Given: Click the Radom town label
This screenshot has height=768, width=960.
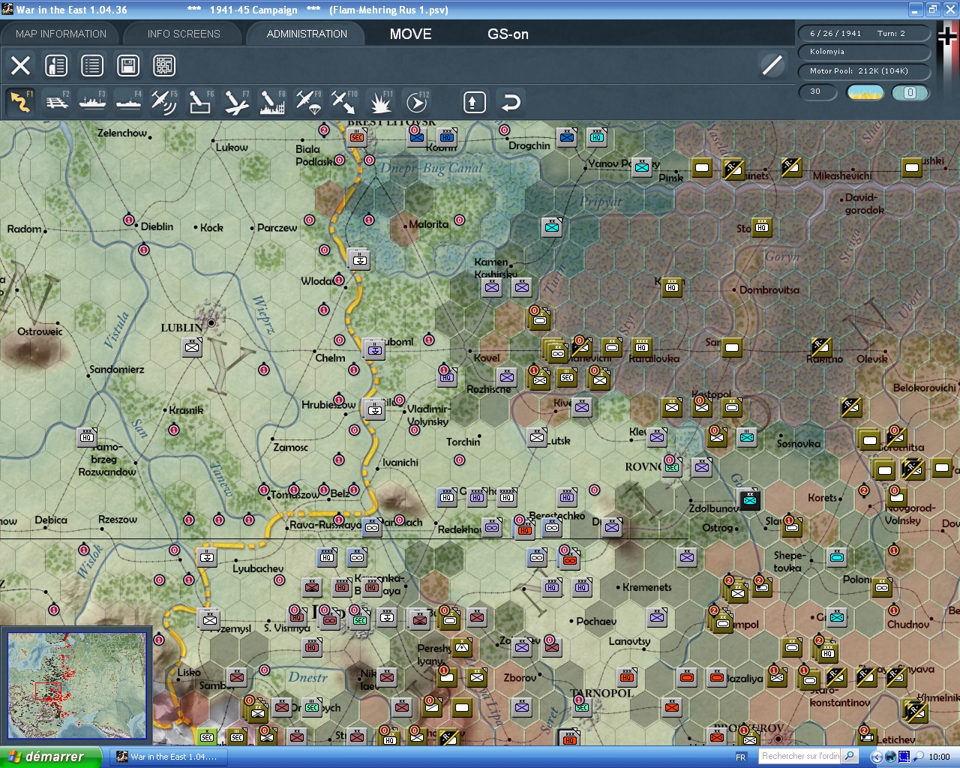Looking at the screenshot, I should (x=24, y=229).
